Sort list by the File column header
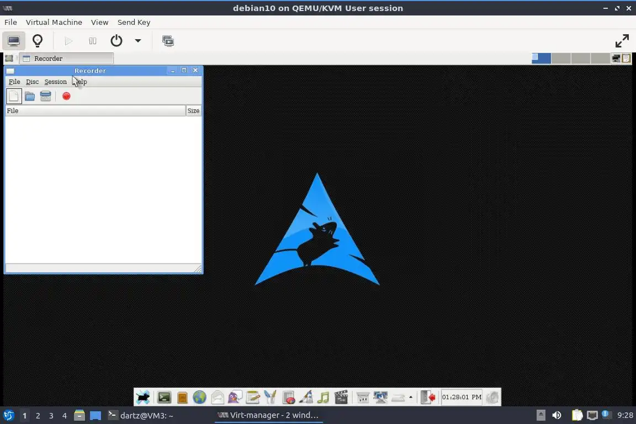 (96, 110)
